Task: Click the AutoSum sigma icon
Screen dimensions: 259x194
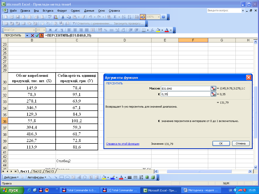Action: click(115, 17)
